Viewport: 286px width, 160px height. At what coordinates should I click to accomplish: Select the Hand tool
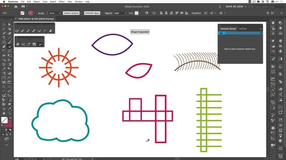click(4, 113)
